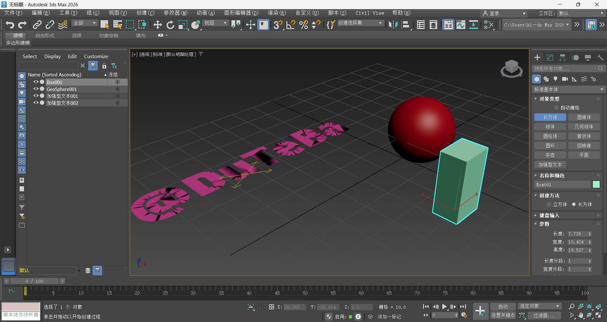This screenshot has height=322, width=607.
Task: Open the 工作区 默认 dropdown
Action: (x=581, y=13)
